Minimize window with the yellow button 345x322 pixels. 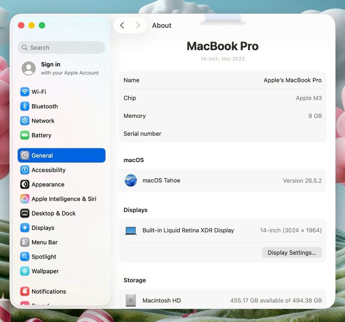[x=31, y=25]
